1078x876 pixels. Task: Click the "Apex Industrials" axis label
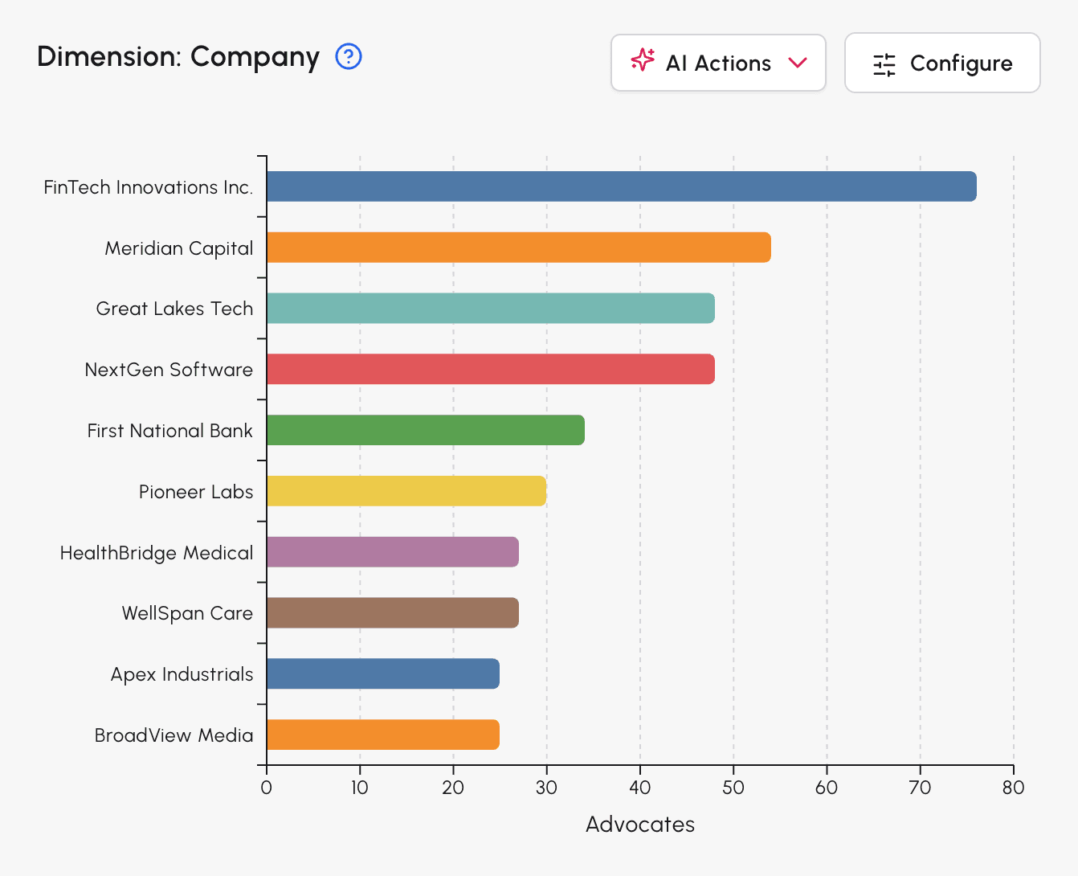coord(182,674)
